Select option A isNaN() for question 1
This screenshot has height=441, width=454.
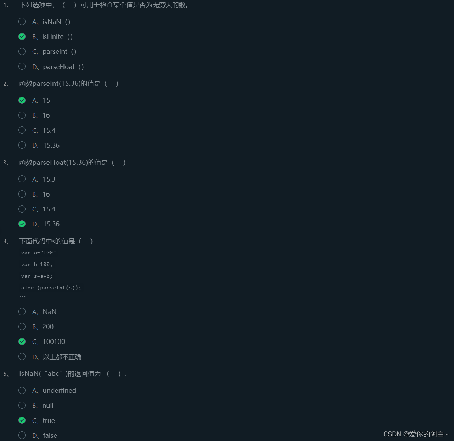coord(22,22)
